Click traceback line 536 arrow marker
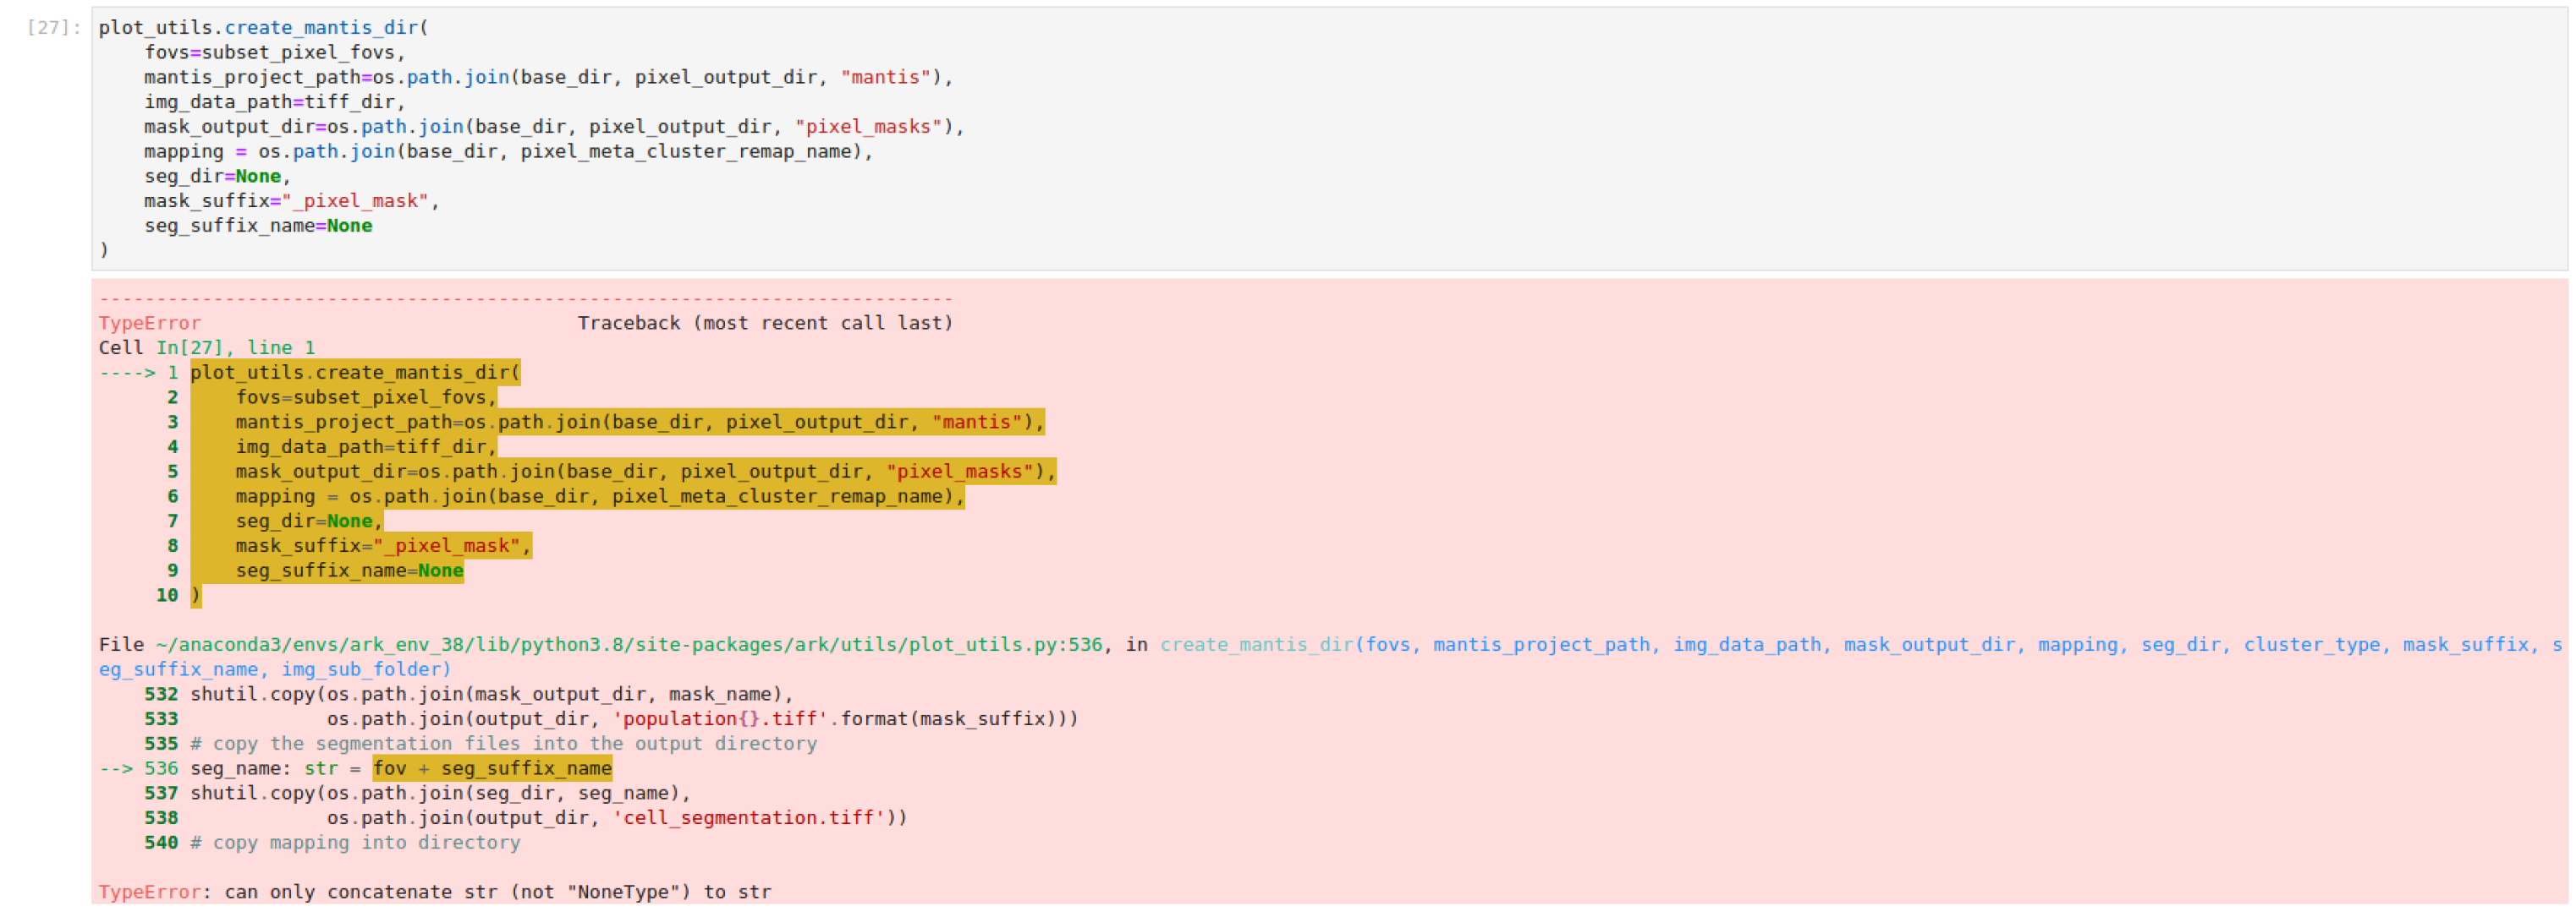Screen dimensions: 2576x917 click(118, 768)
